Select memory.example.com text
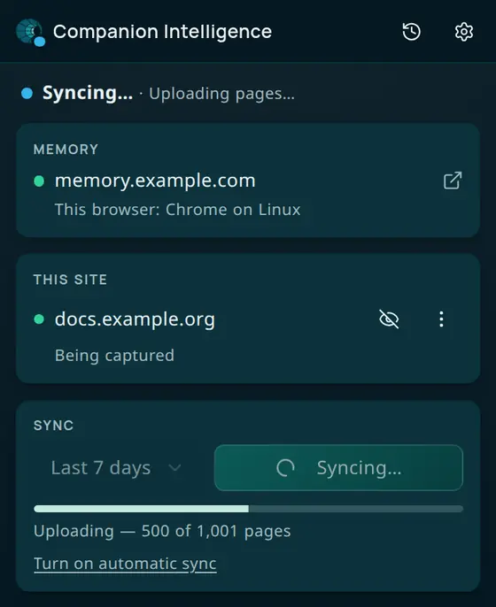The image size is (496, 607). click(x=155, y=181)
